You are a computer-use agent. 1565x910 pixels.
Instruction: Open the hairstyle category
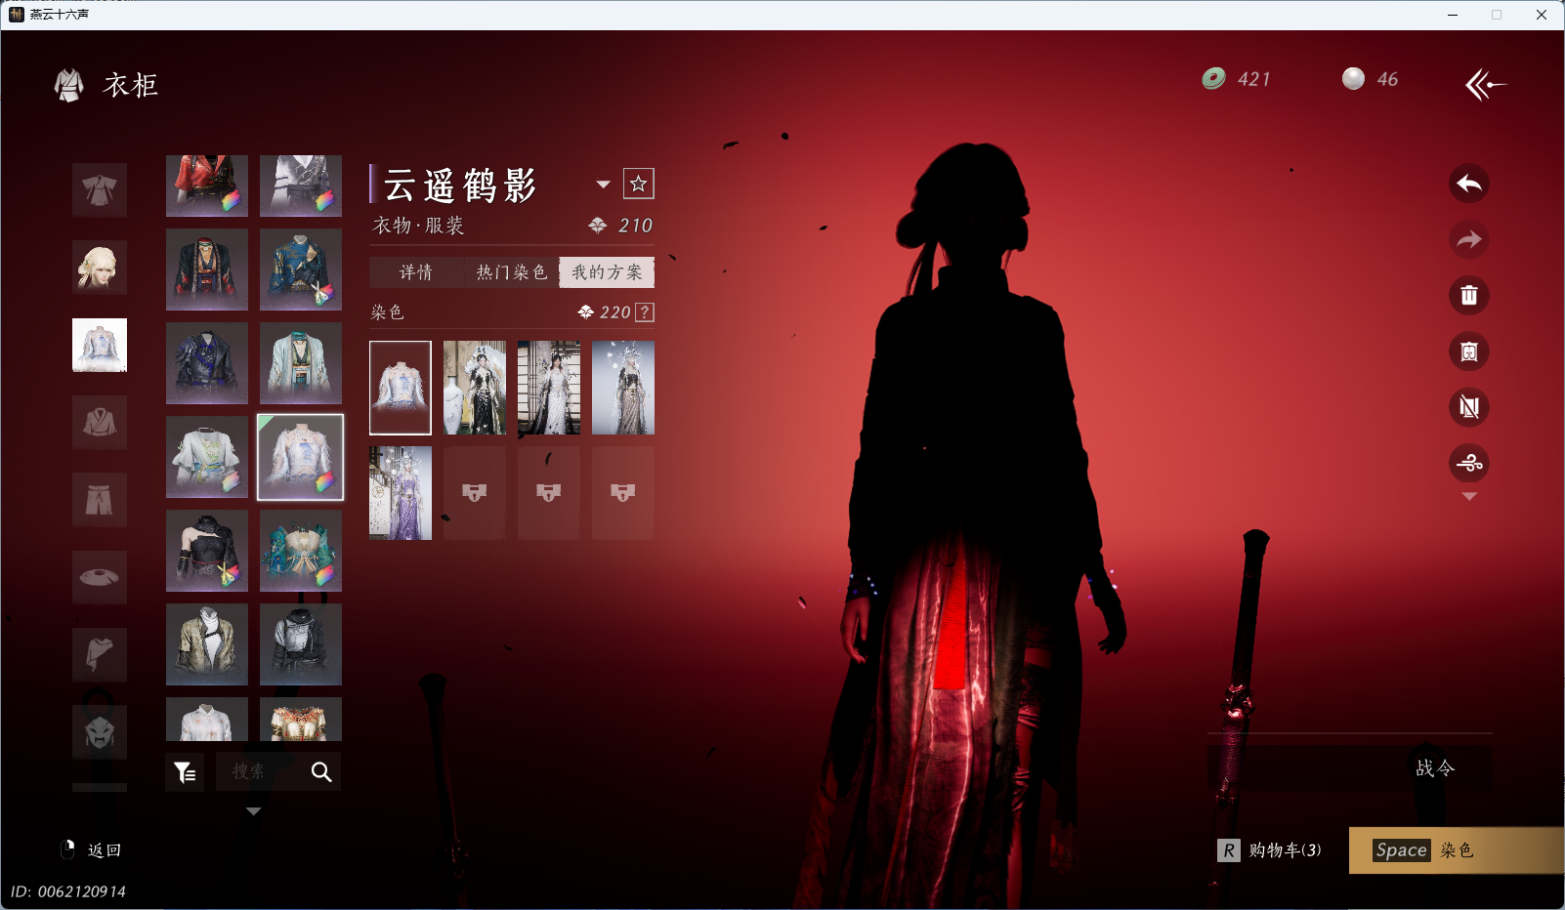point(99,268)
